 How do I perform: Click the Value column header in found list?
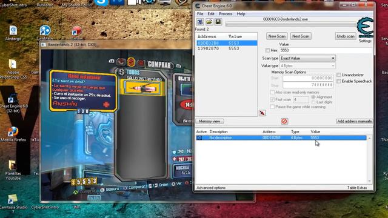235,36
